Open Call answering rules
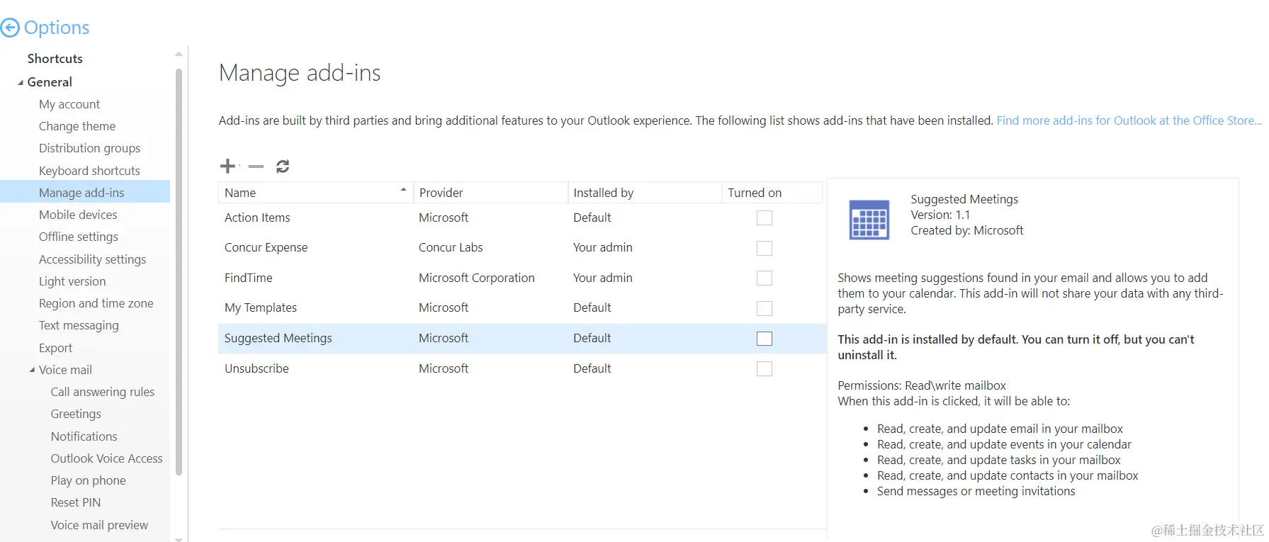 [103, 392]
